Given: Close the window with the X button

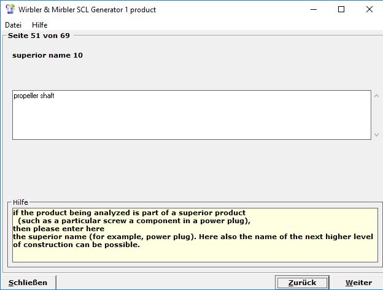Looking at the screenshot, I should click(369, 9).
